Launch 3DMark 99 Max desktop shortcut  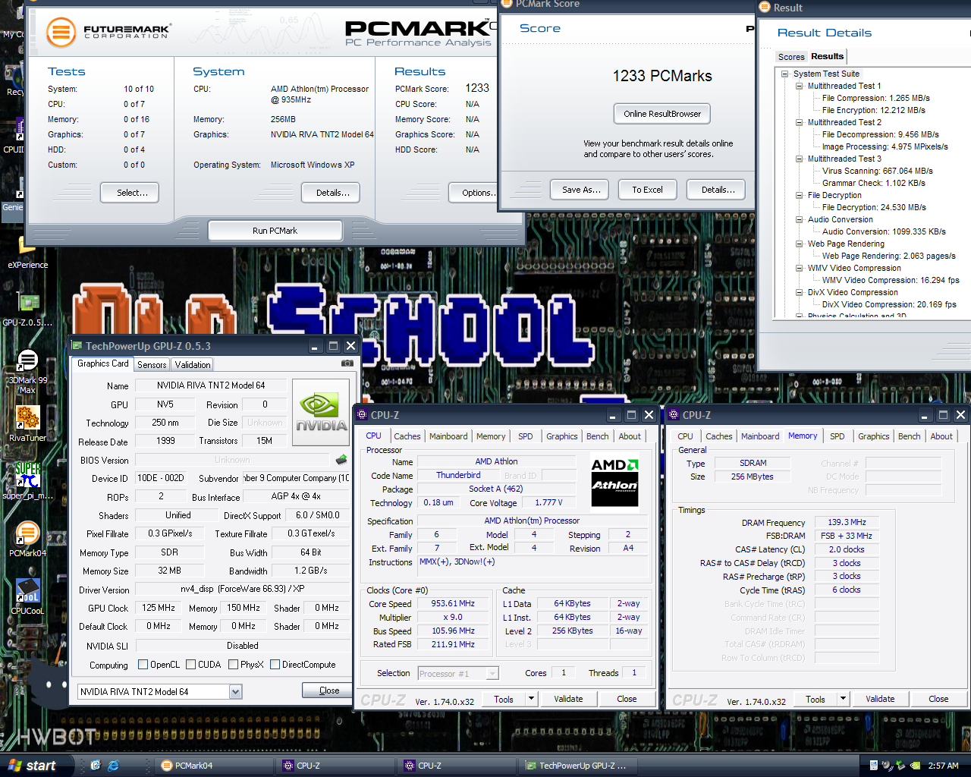point(27,372)
